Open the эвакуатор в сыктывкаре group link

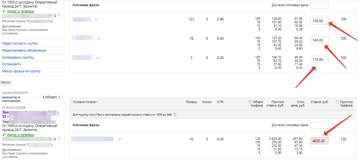pyautogui.click(x=11, y=99)
